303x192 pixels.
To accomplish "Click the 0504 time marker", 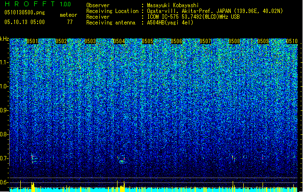I will [119, 41].
